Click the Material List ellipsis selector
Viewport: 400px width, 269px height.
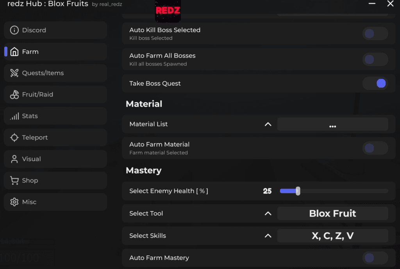pyautogui.click(x=332, y=124)
